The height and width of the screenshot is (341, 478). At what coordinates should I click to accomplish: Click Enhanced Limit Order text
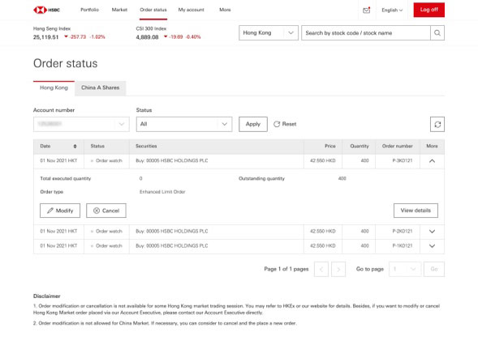click(162, 192)
